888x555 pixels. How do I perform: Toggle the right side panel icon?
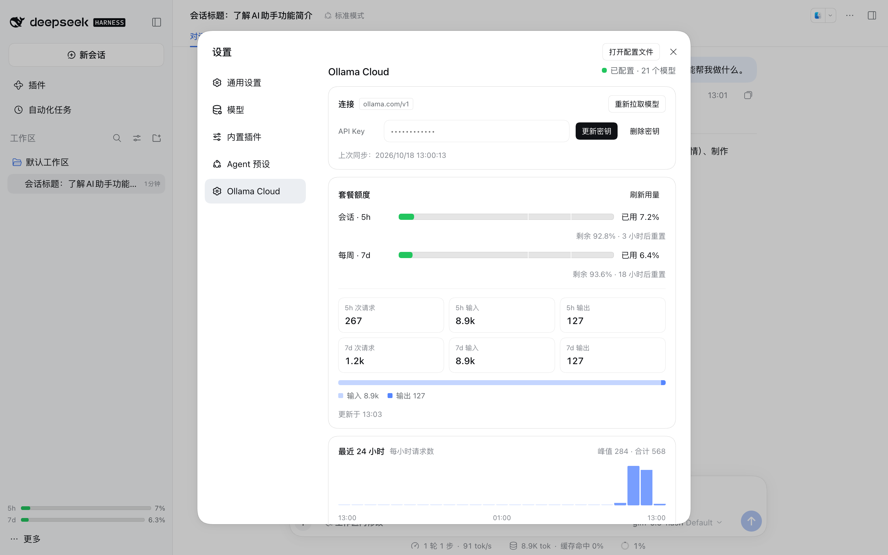(872, 15)
